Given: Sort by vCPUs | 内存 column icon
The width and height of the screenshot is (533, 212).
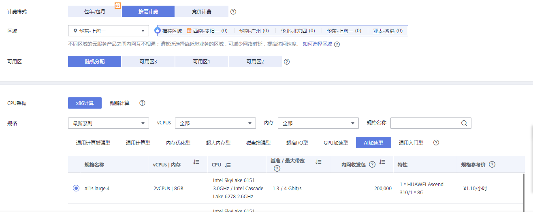Looking at the screenshot, I should [196, 162].
